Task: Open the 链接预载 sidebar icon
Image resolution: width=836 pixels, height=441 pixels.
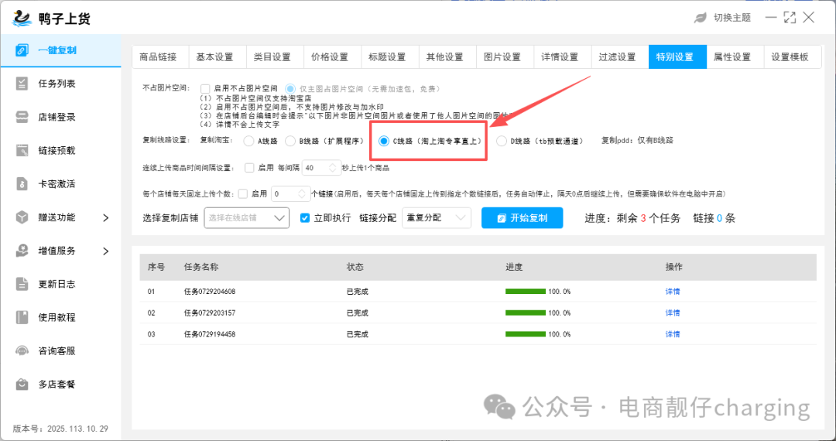Action: pyautogui.click(x=22, y=151)
